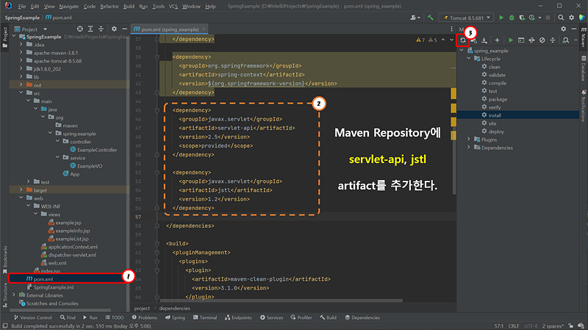Toggle Maven skip tests mode
588x330 pixels.
542,40
